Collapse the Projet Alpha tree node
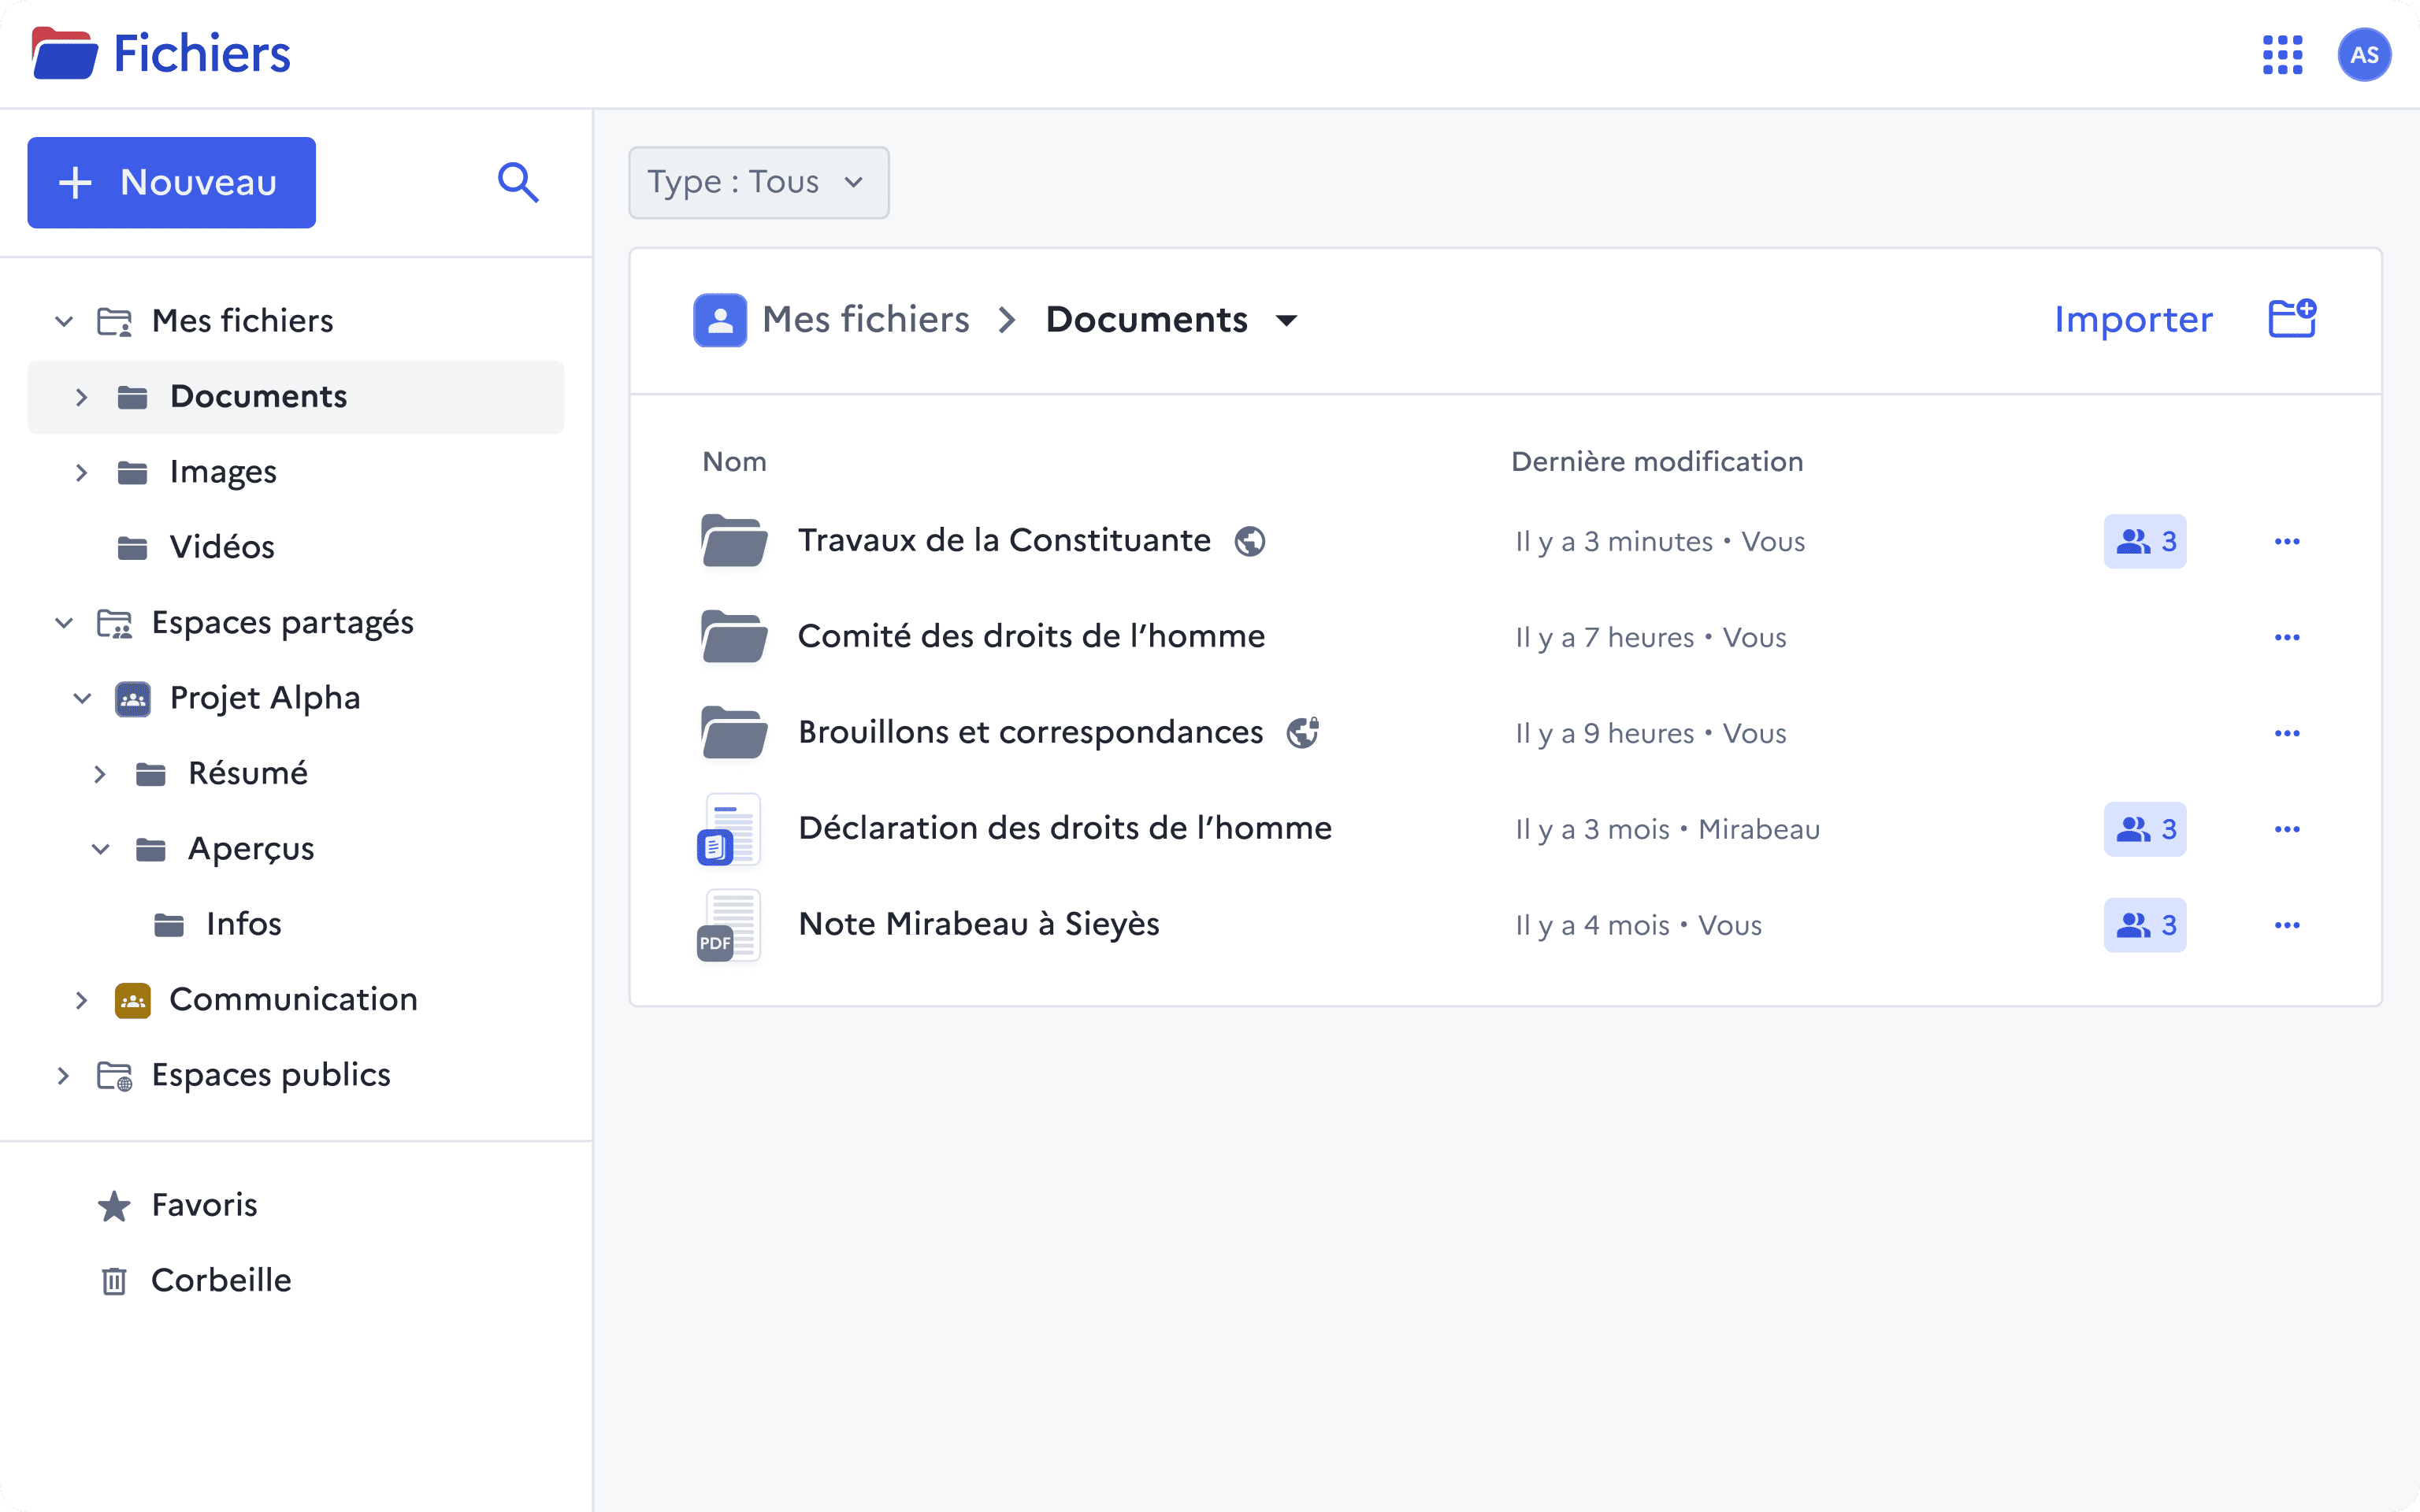Screen dimensions: 2420x1512 (82, 698)
